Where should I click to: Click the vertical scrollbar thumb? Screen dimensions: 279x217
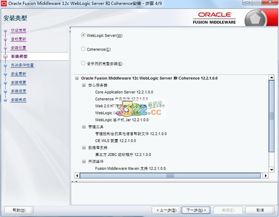pos(272,116)
